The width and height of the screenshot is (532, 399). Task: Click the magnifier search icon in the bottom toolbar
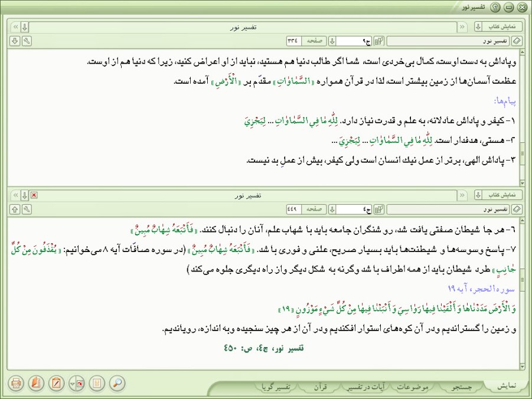(117, 384)
